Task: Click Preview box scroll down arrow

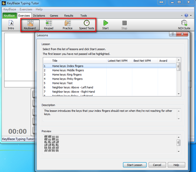Action: [179, 151]
